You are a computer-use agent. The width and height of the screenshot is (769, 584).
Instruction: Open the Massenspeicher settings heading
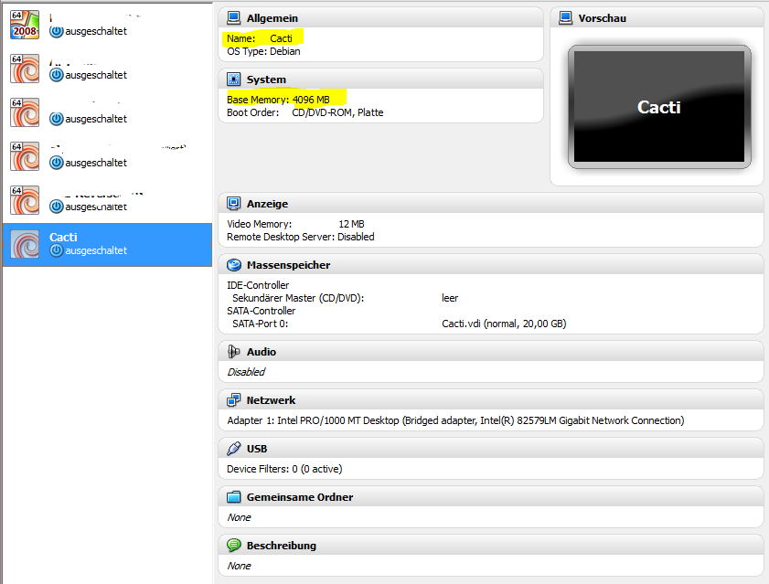coord(288,265)
